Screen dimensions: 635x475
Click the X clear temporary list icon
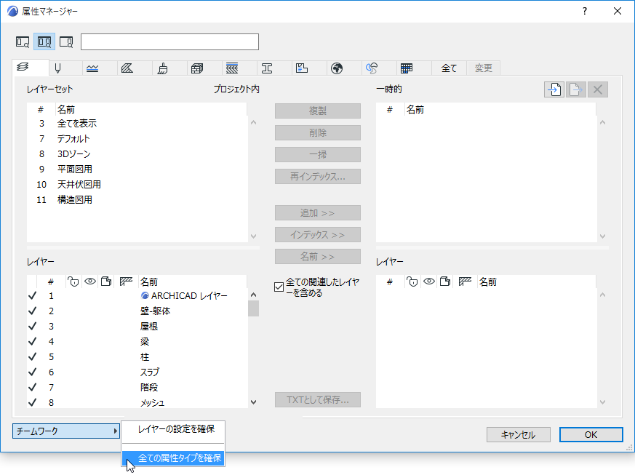point(598,89)
